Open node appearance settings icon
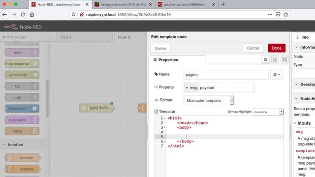Image resolution: width=315 pixels, height=177 pixels. click(x=284, y=59)
